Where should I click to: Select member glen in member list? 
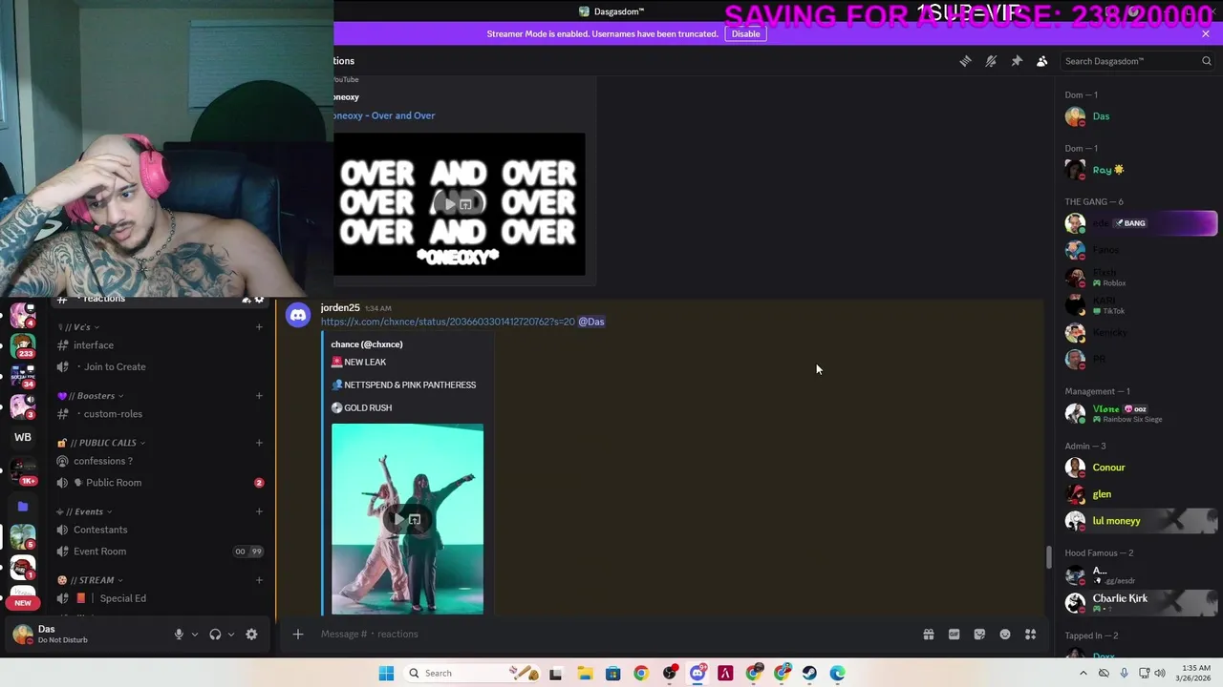1139,494
